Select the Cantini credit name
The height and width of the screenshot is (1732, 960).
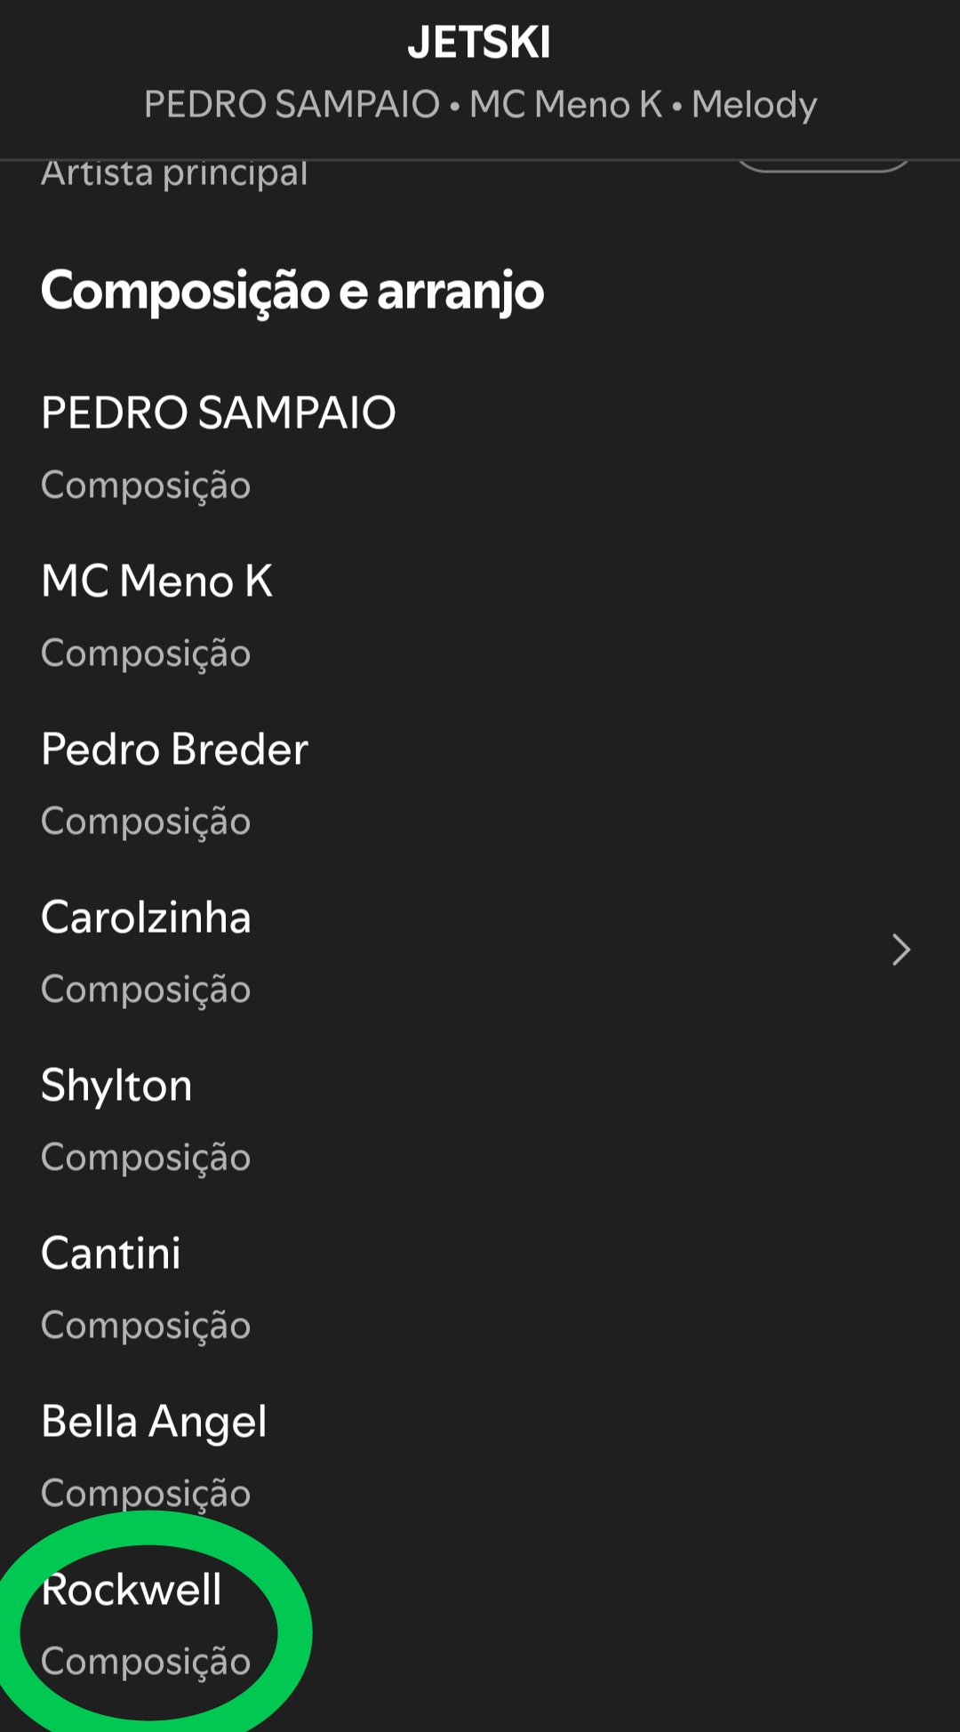coord(111,1253)
